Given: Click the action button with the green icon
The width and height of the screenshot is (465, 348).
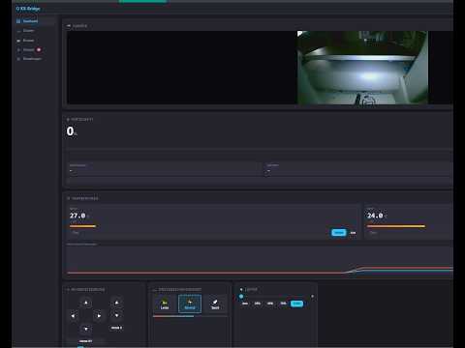Looking at the screenshot, I should (165, 304).
